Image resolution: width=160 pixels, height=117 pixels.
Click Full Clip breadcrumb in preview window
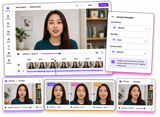22,81
